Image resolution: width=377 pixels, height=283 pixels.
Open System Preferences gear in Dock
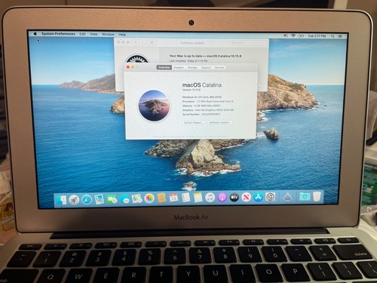tap(270, 197)
